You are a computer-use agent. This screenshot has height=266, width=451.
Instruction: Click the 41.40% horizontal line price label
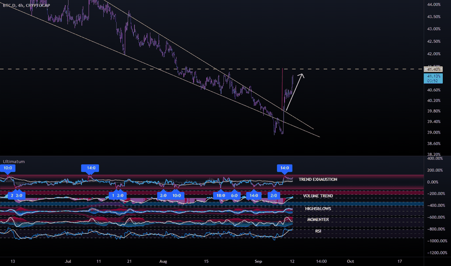click(x=434, y=69)
